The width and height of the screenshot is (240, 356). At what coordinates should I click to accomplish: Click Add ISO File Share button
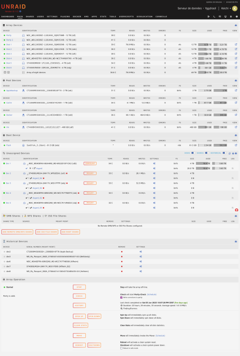coord(47,232)
